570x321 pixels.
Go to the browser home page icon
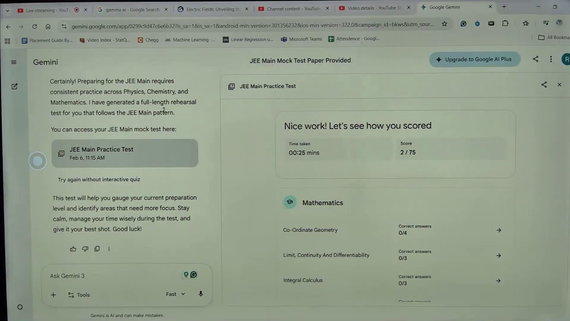pyautogui.click(x=48, y=26)
